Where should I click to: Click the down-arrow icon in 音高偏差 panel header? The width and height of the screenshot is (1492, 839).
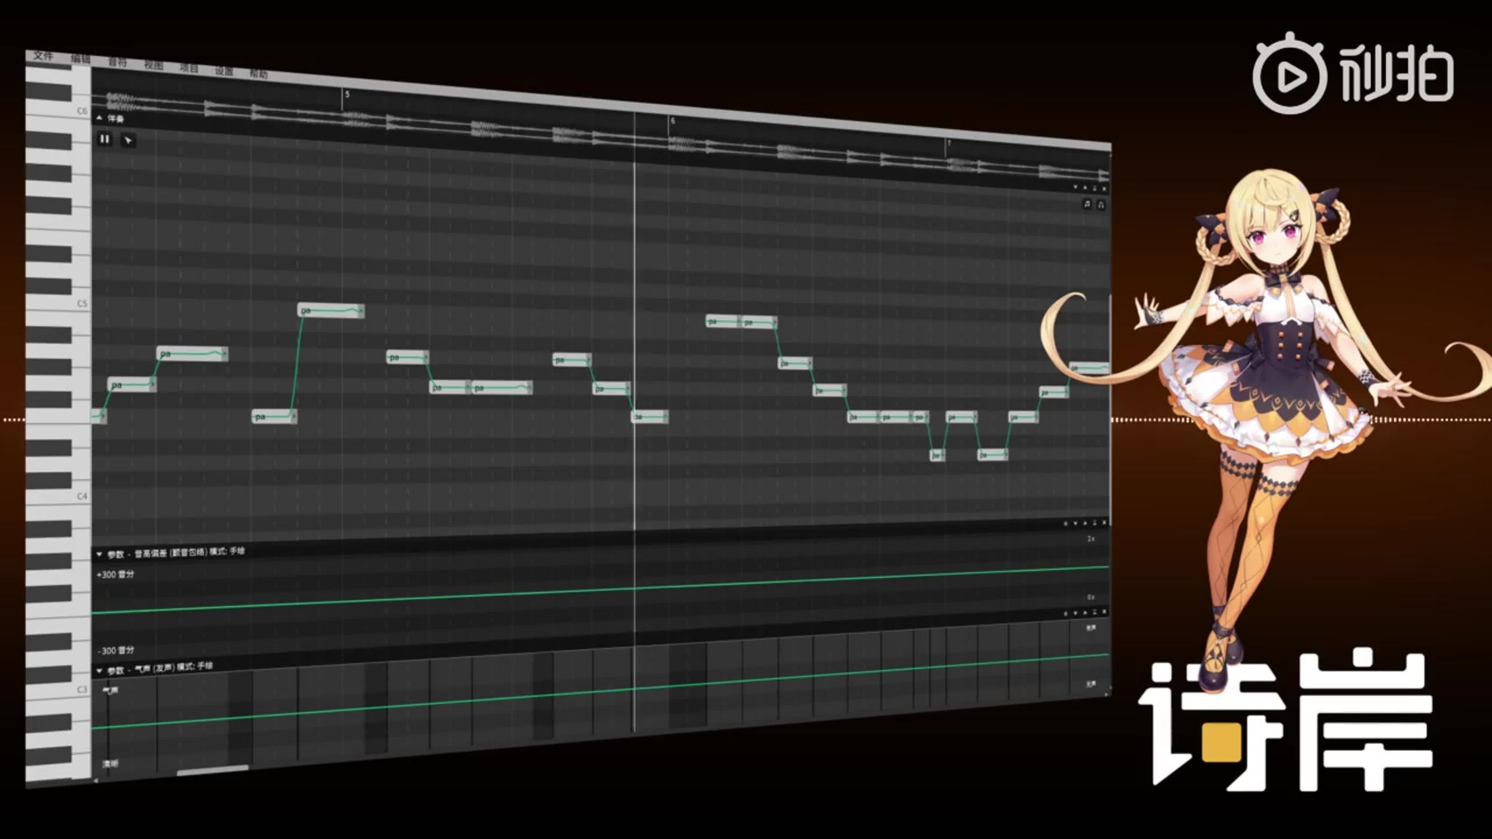tap(1075, 523)
